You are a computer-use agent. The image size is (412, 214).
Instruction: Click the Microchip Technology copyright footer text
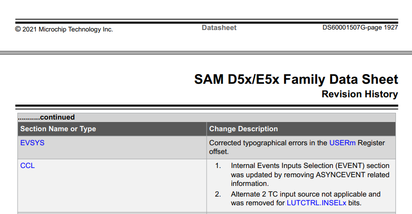click(x=64, y=30)
